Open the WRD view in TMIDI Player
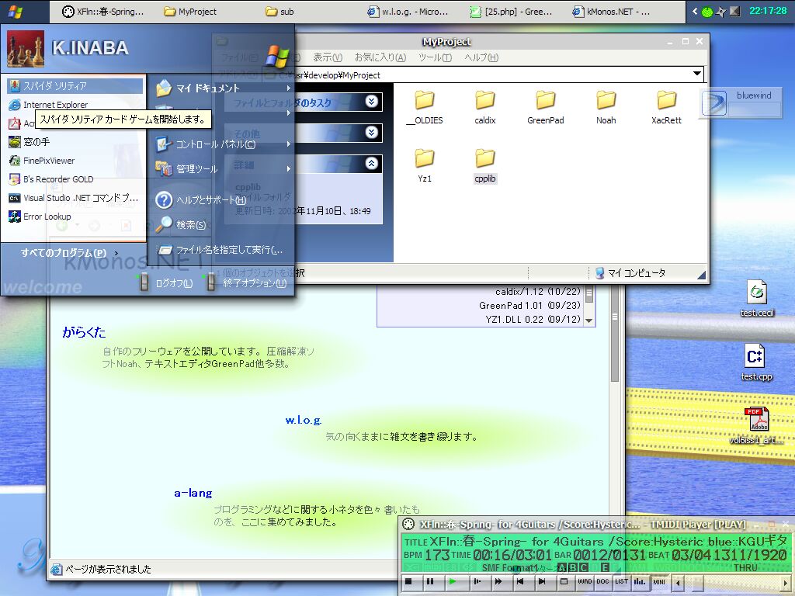This screenshot has width=795, height=596. [585, 581]
